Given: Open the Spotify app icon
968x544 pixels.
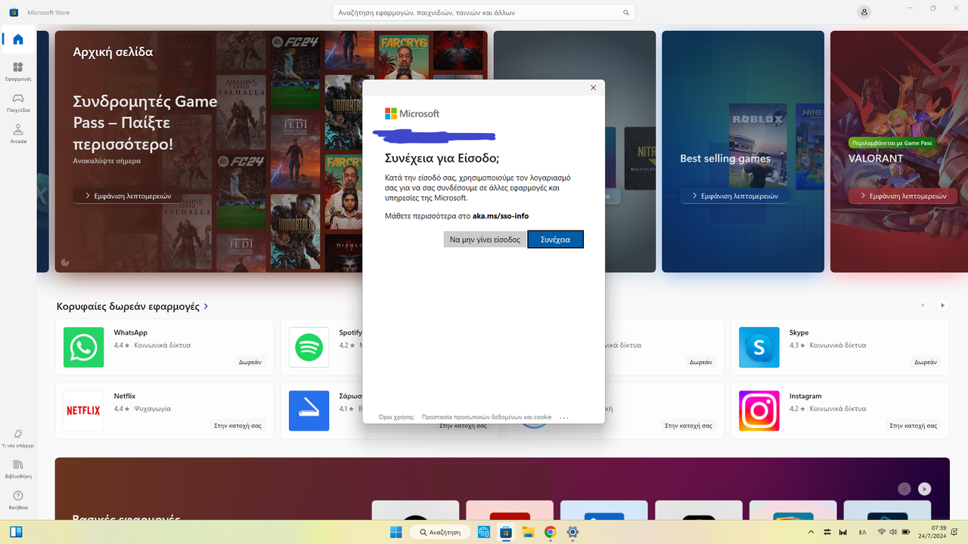Looking at the screenshot, I should point(309,348).
